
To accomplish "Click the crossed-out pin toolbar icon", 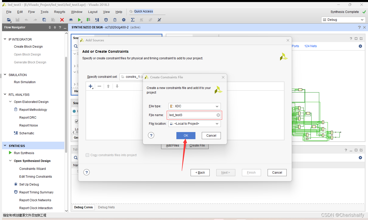I will 159,20.
